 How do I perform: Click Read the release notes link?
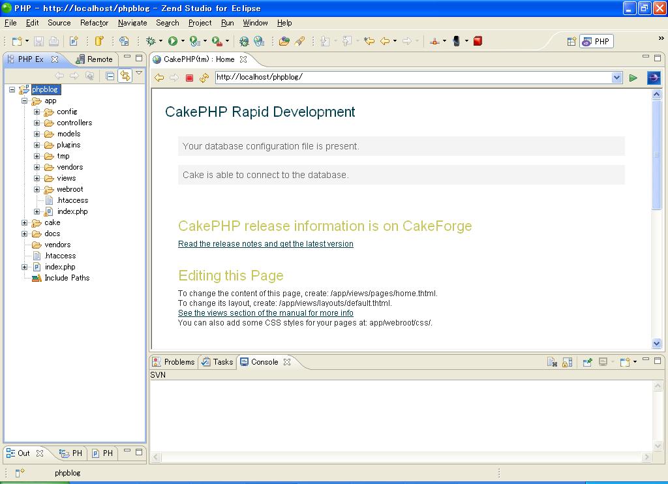click(266, 244)
